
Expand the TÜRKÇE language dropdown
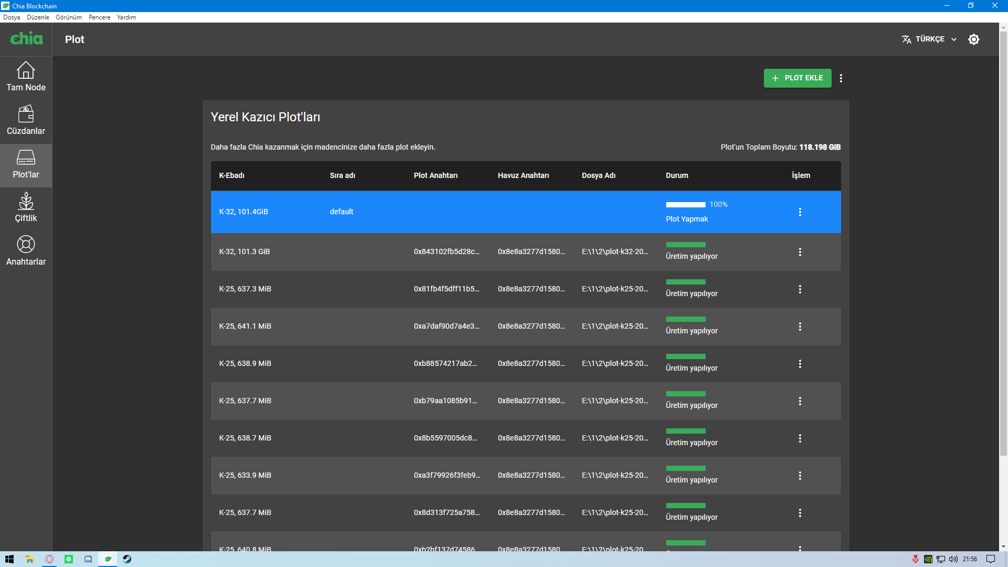pos(930,39)
